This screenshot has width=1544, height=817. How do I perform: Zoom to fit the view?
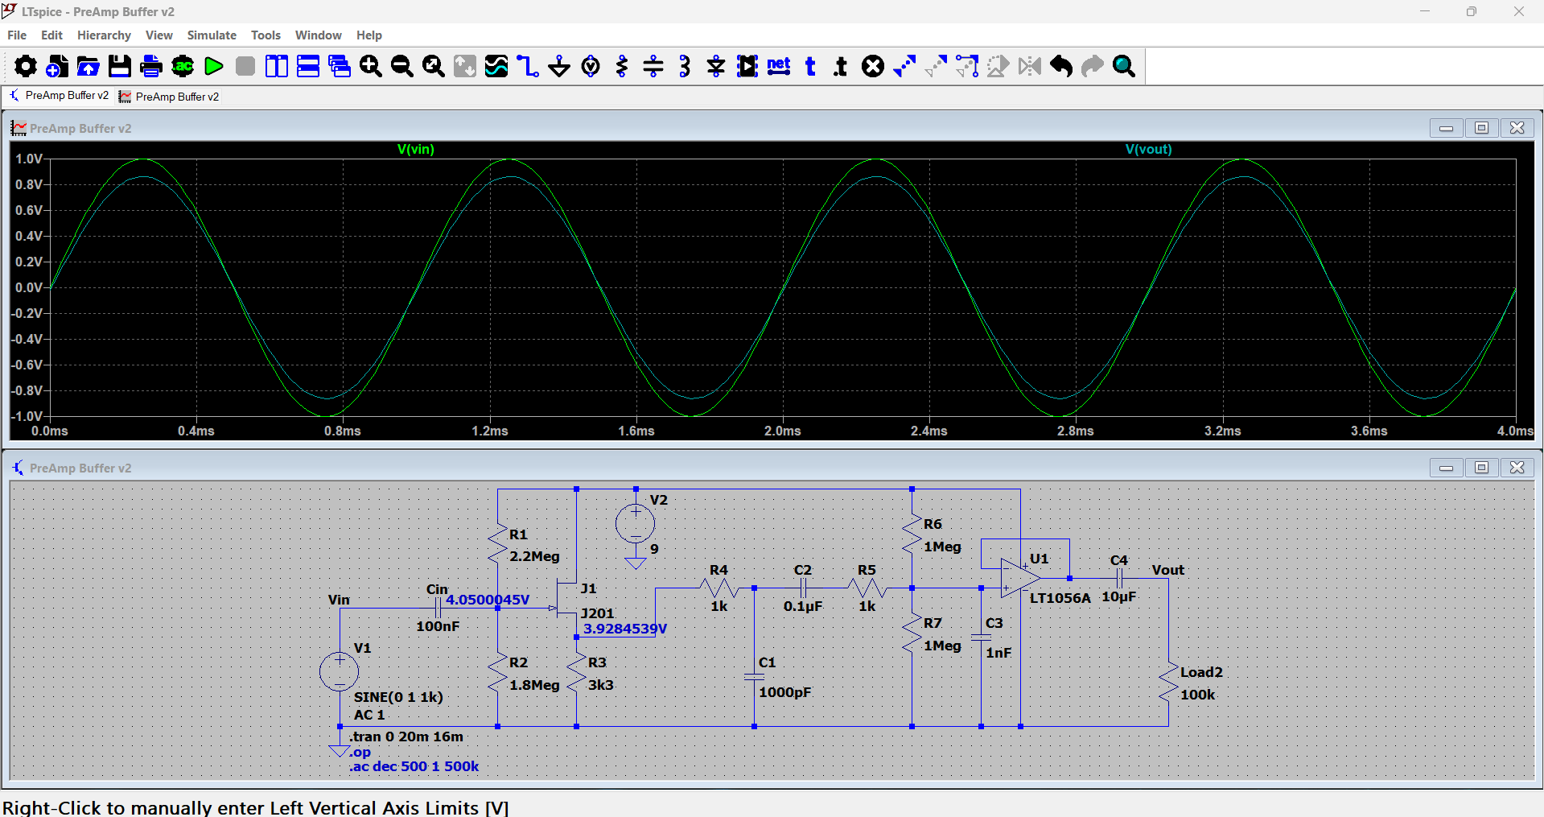click(434, 66)
